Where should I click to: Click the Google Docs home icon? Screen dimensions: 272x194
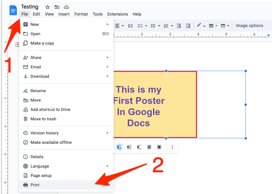(13, 10)
